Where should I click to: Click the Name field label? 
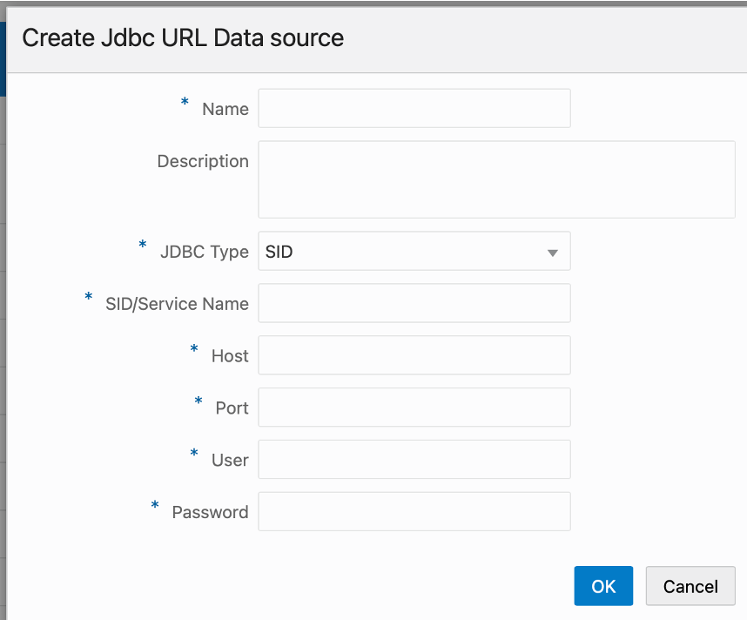point(225,109)
